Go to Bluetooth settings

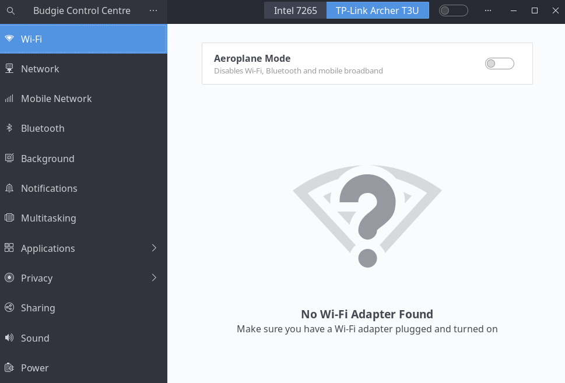point(83,128)
